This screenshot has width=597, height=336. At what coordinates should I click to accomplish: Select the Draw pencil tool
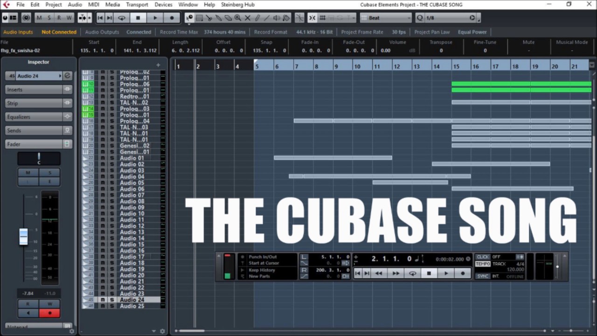point(257,18)
